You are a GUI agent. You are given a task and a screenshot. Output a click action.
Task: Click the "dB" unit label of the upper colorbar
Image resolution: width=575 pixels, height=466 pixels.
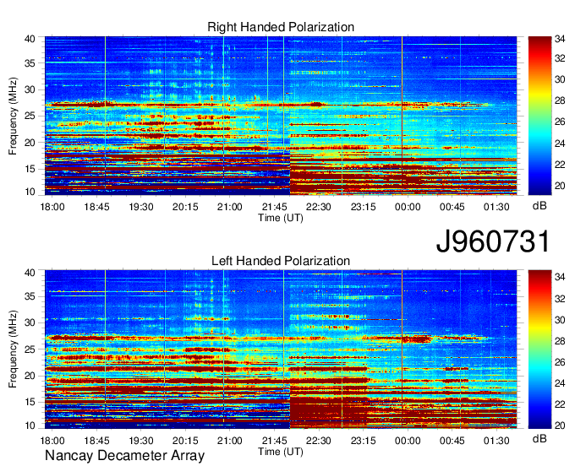(x=539, y=206)
